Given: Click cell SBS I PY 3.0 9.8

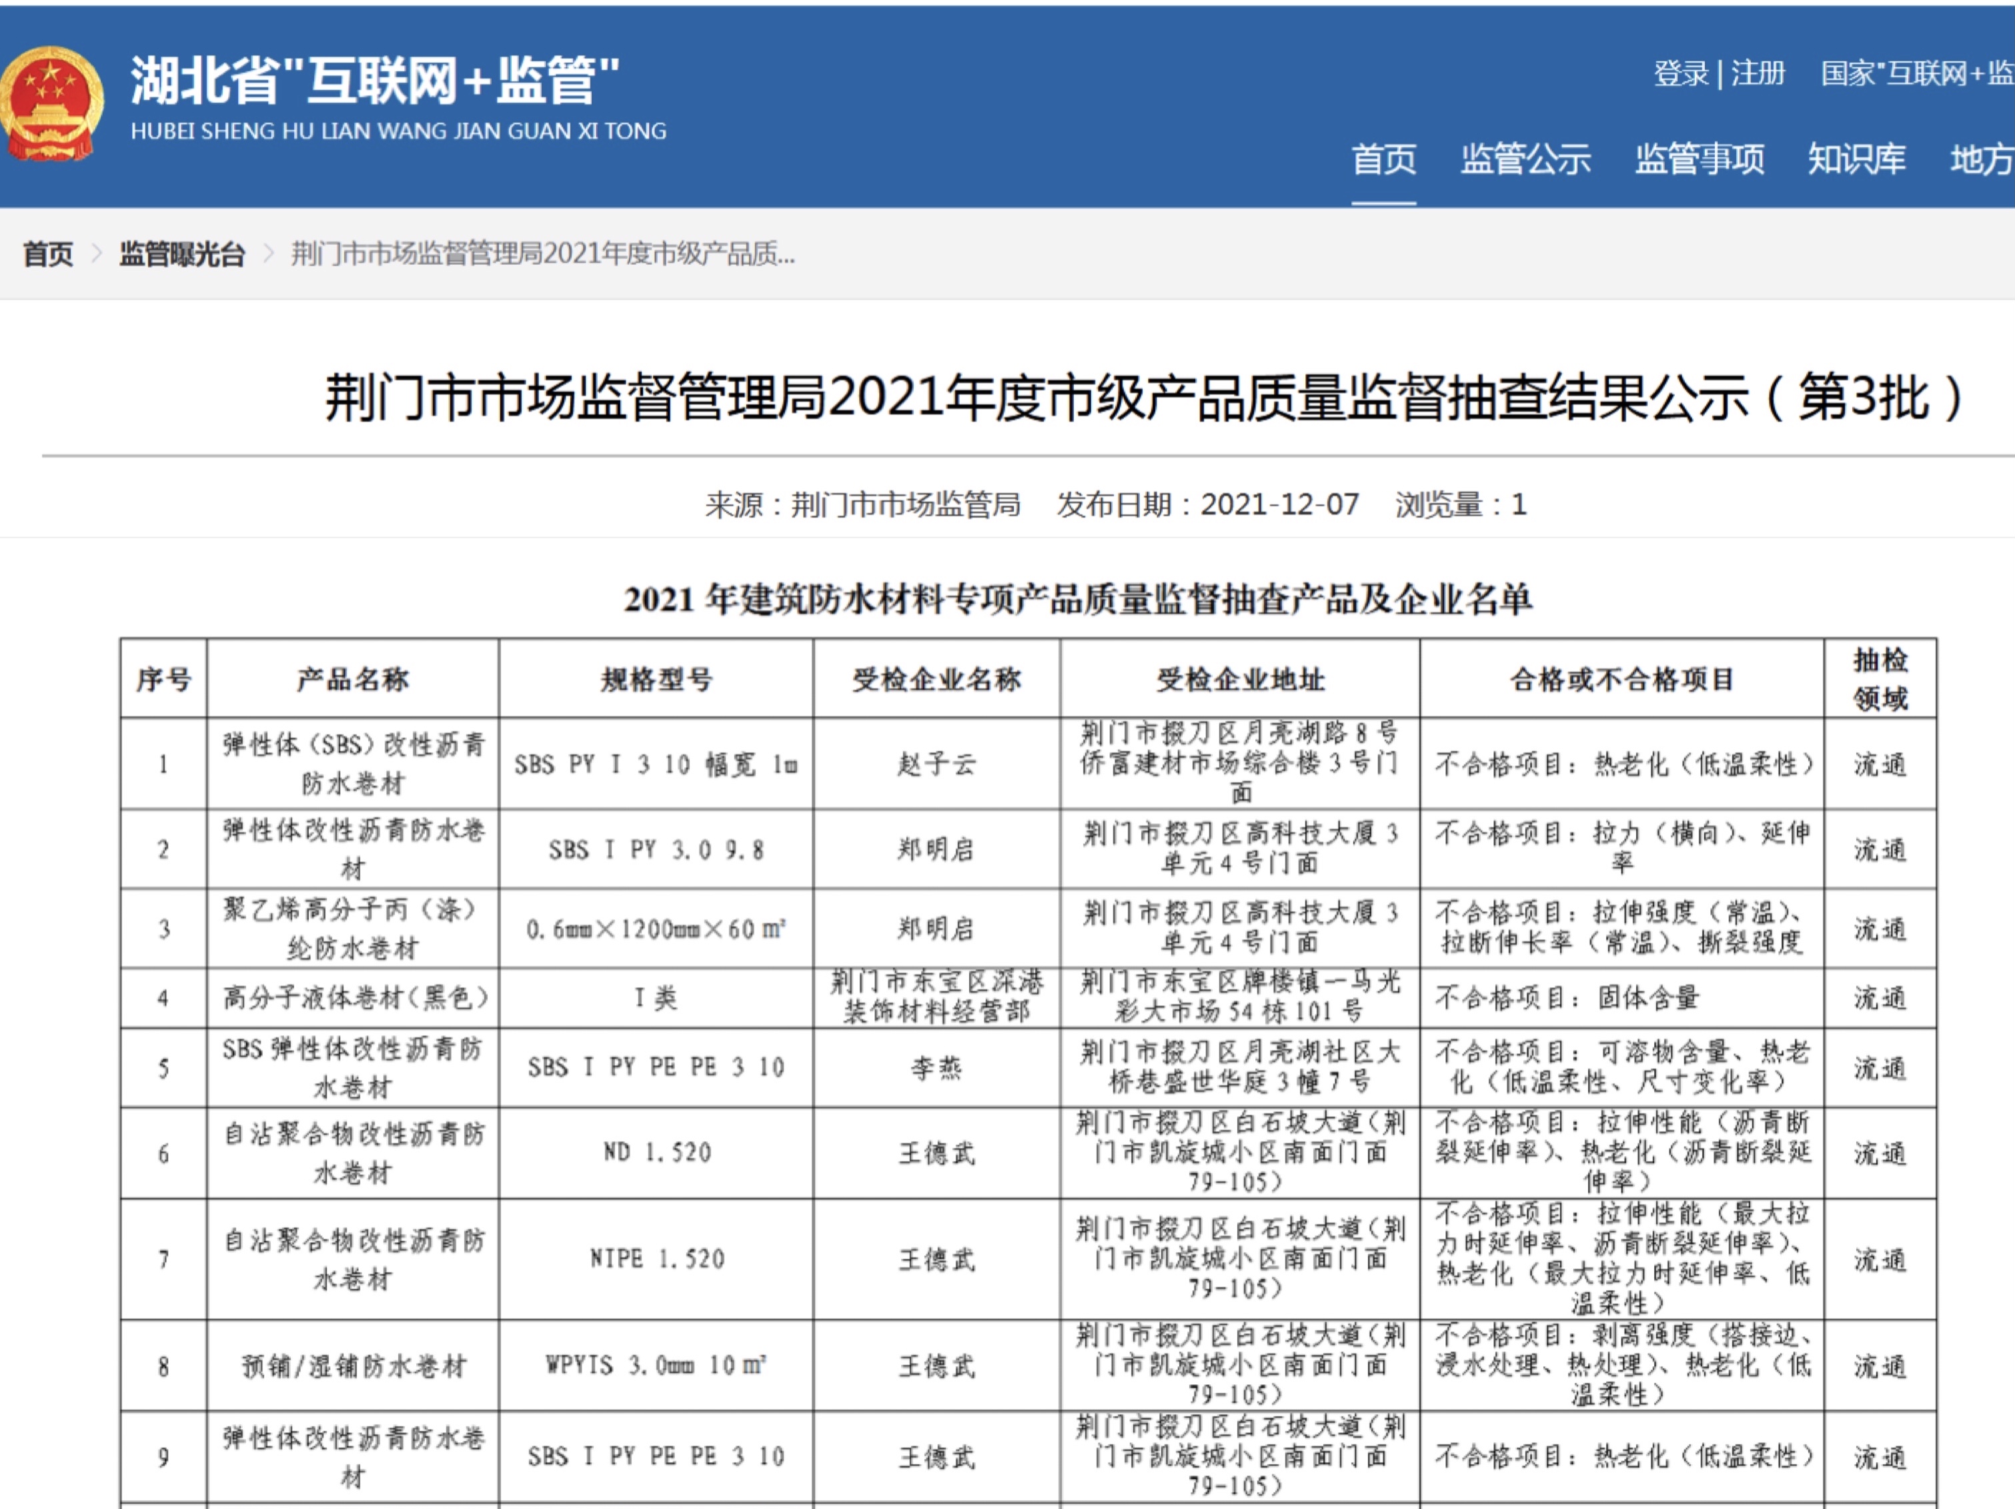Looking at the screenshot, I should (x=656, y=849).
